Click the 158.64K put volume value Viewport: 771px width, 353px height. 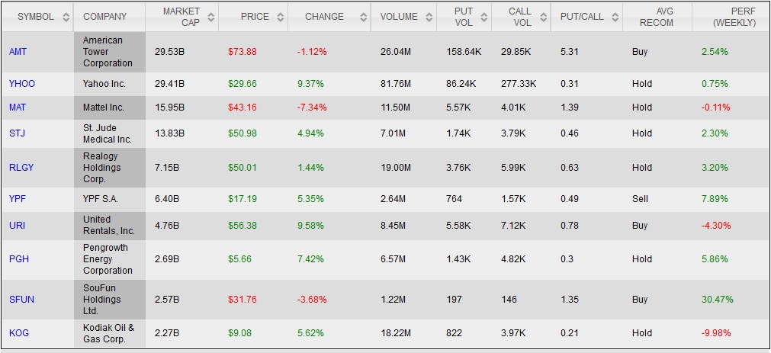click(464, 52)
